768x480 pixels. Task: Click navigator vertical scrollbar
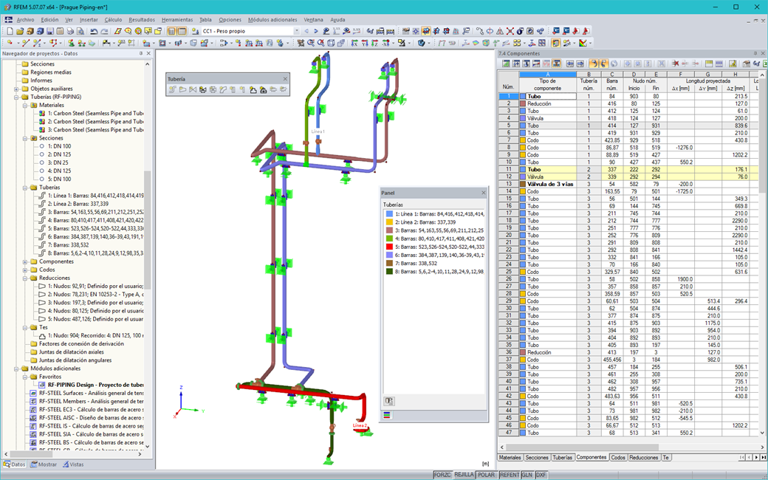(148, 230)
